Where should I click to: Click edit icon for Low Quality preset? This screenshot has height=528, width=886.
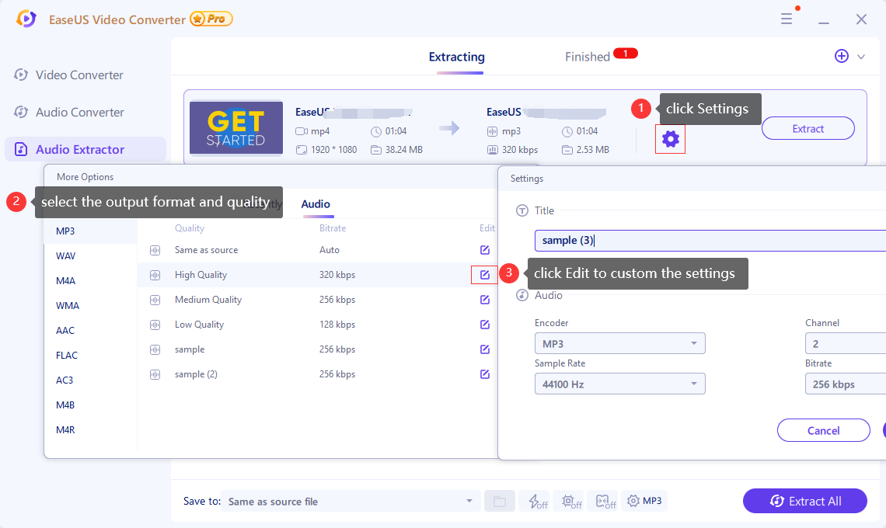(x=485, y=324)
